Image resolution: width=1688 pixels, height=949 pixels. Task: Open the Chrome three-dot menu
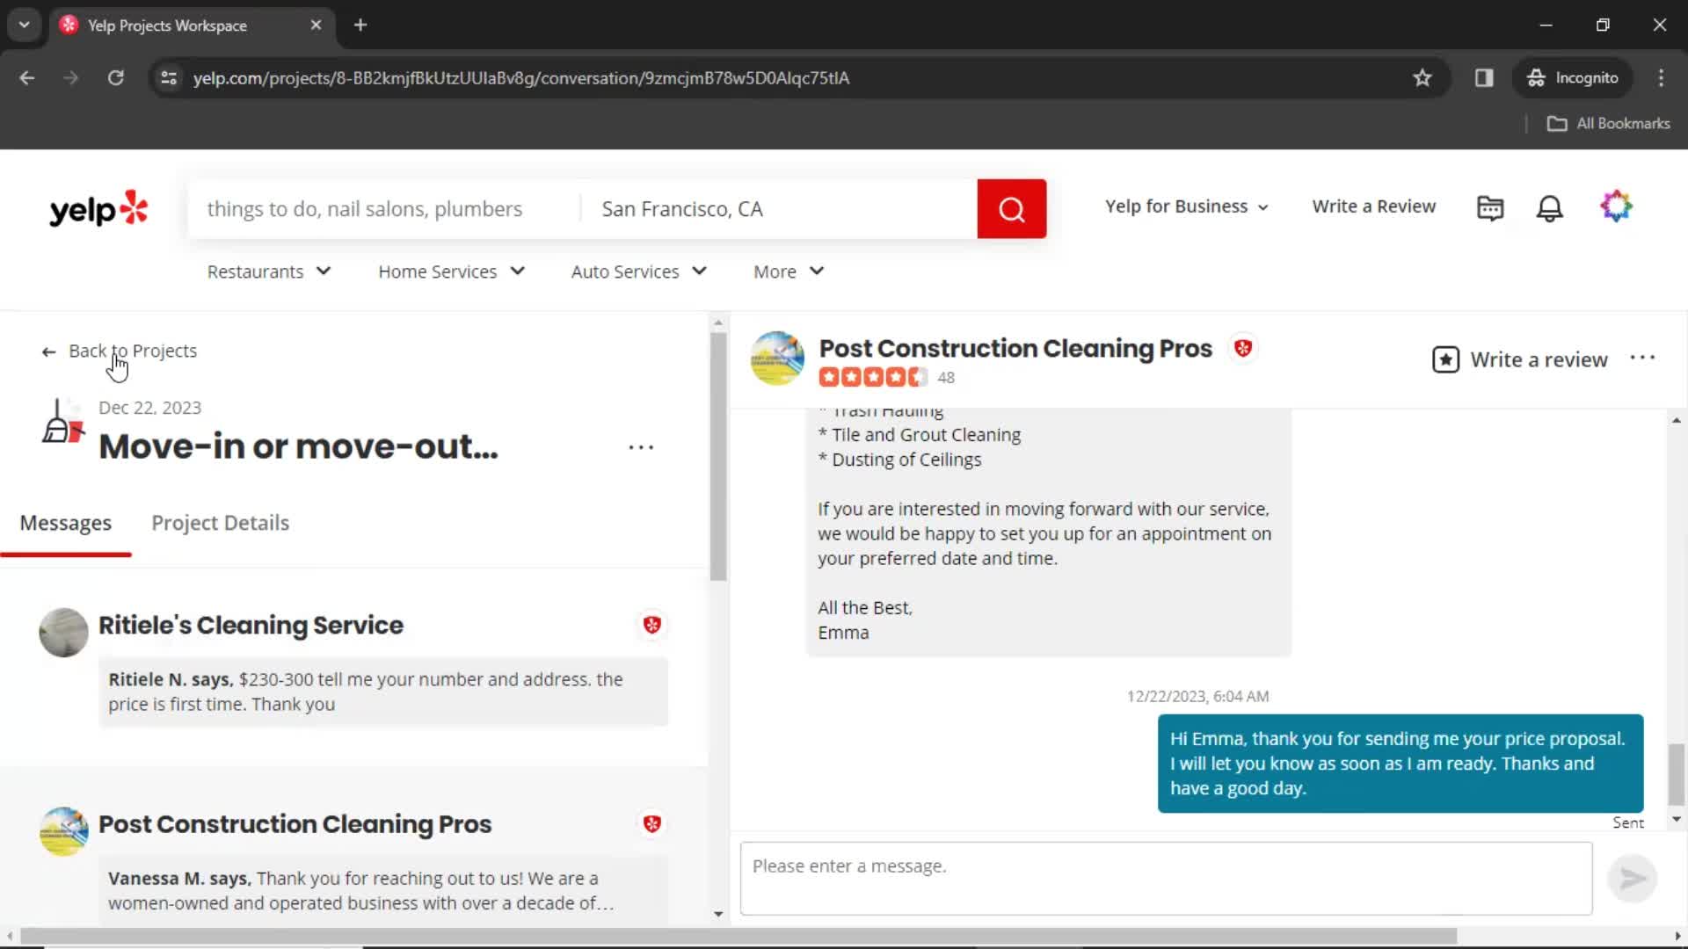pos(1661,77)
